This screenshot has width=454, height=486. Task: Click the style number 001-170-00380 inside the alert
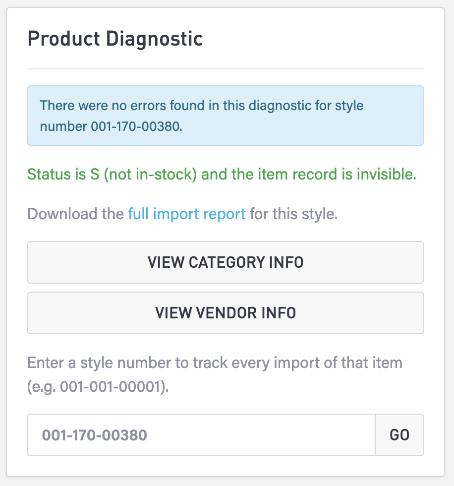click(x=136, y=126)
